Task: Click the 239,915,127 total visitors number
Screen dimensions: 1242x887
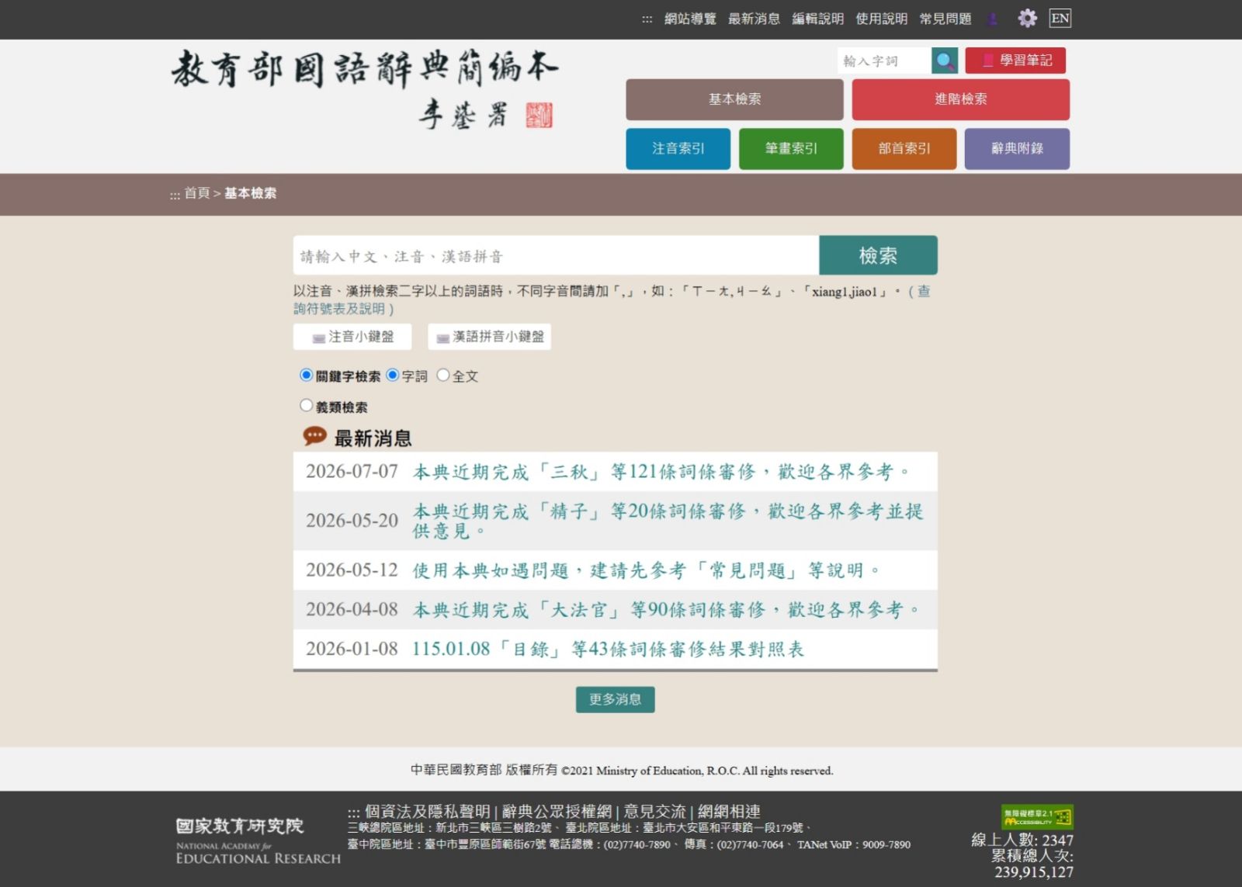Action: tap(1034, 872)
